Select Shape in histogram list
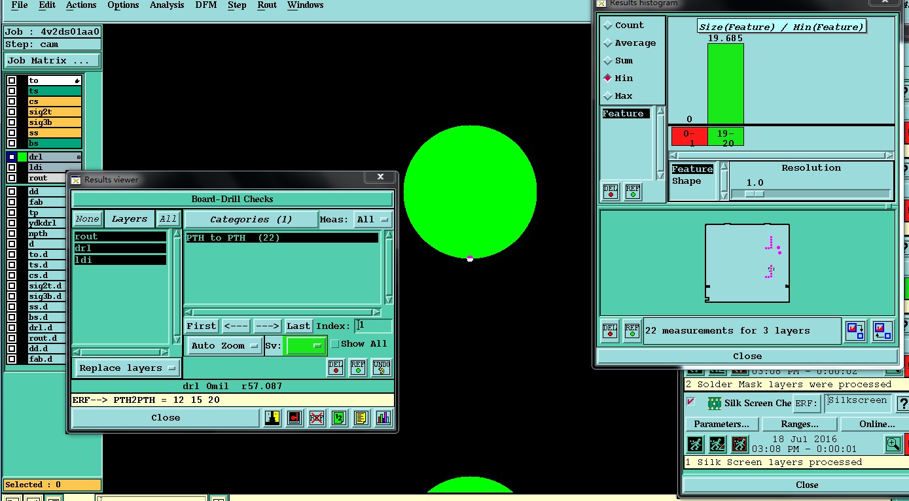 coord(693,181)
